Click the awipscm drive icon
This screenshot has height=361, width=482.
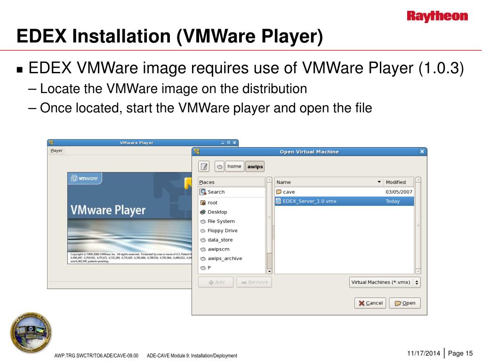(x=203, y=249)
